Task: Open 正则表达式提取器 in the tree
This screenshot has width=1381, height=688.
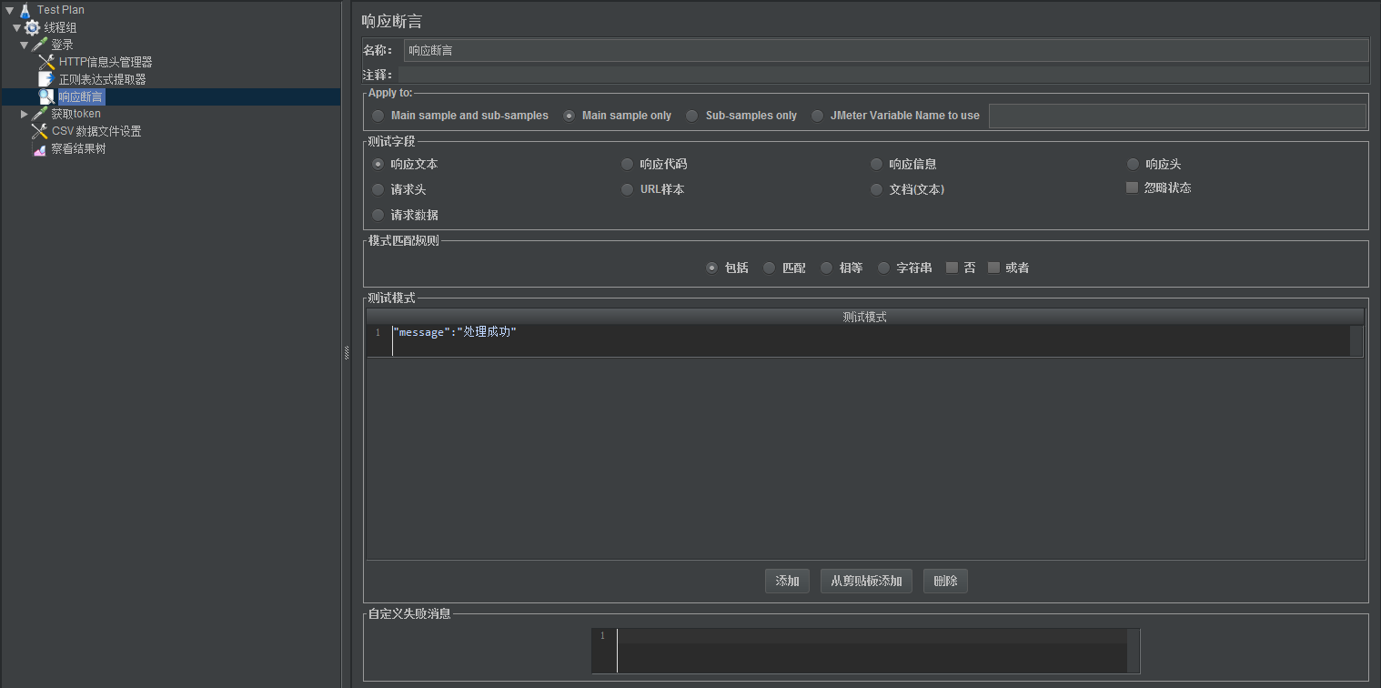Action: pyautogui.click(x=102, y=79)
